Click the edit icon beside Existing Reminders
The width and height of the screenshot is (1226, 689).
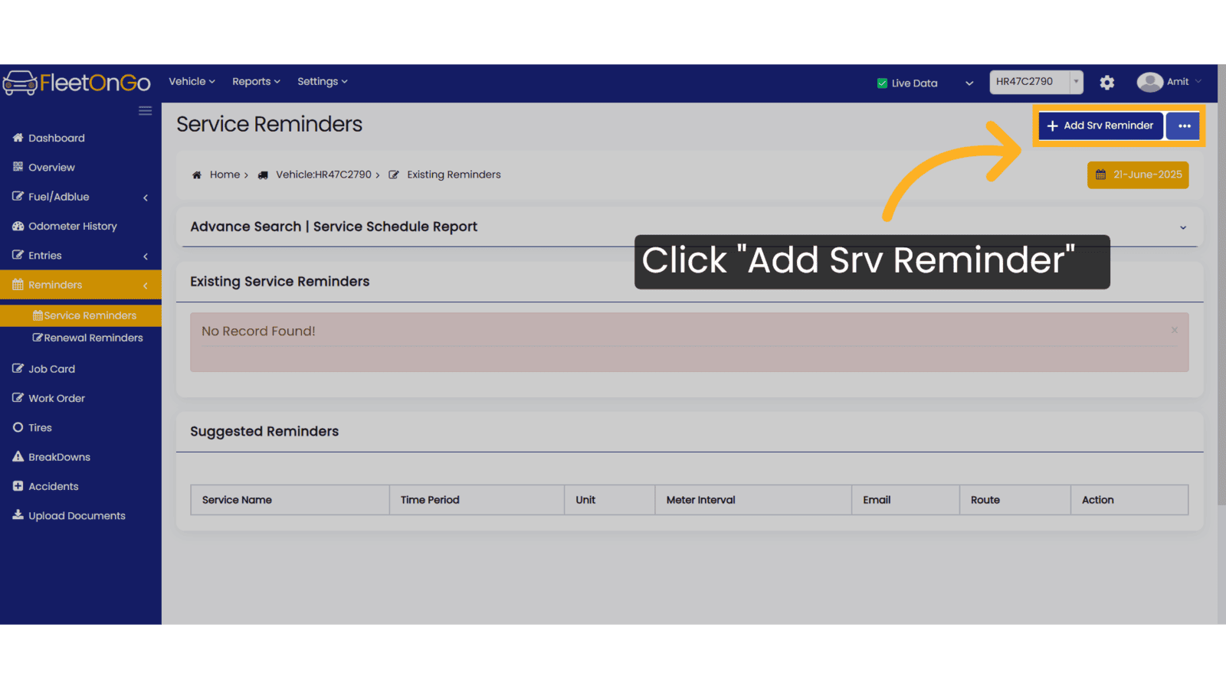[394, 175]
